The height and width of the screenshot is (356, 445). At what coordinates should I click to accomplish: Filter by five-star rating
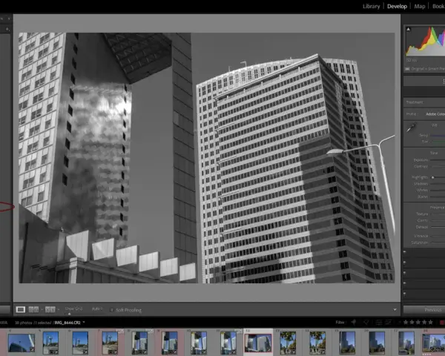click(430, 322)
